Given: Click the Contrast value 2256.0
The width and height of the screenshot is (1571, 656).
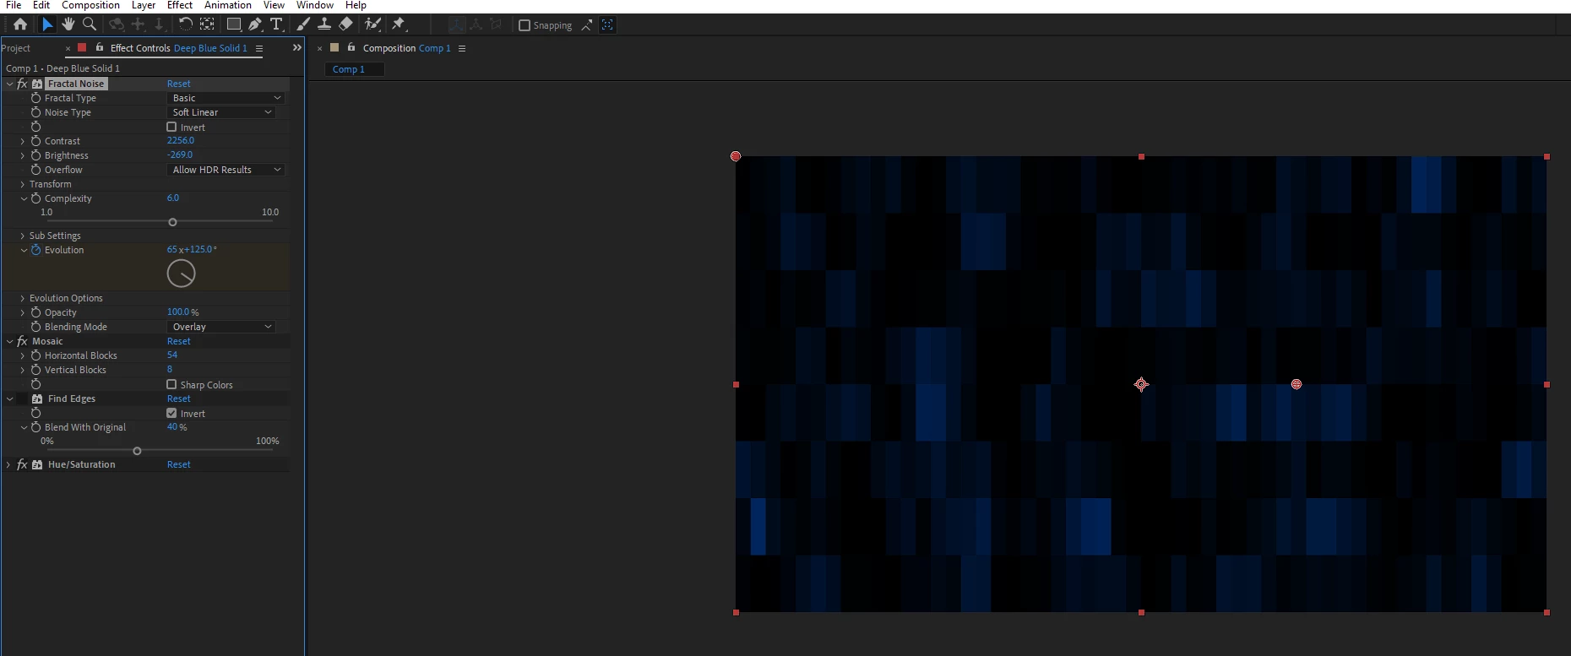Looking at the screenshot, I should pos(181,141).
